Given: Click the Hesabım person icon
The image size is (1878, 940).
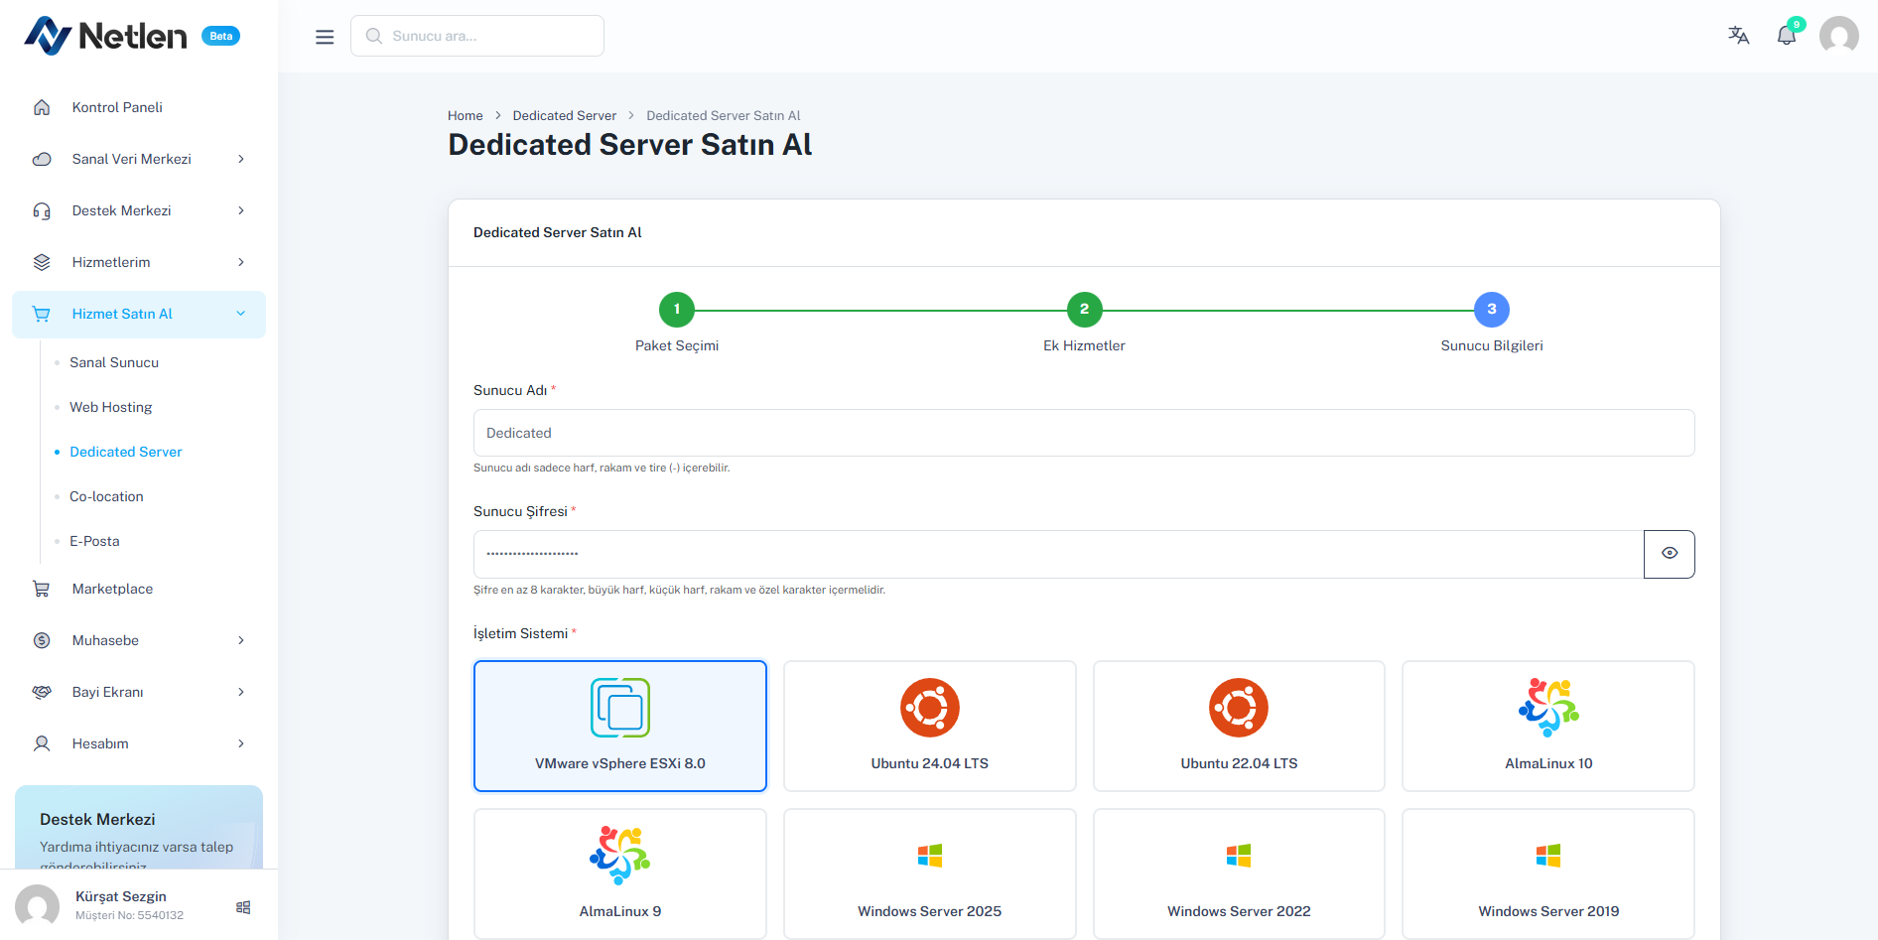Looking at the screenshot, I should pos(42,743).
